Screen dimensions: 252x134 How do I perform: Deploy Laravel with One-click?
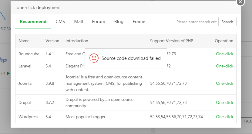click(x=225, y=66)
